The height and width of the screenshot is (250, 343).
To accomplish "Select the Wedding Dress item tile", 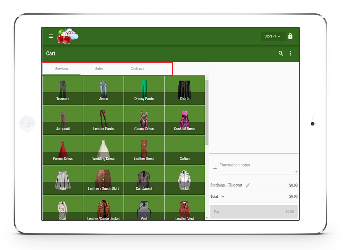I will click(x=103, y=150).
